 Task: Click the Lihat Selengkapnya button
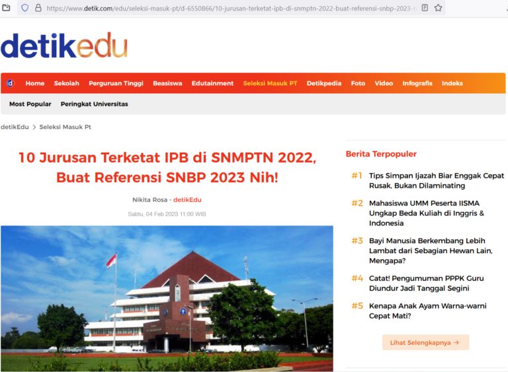click(x=425, y=342)
